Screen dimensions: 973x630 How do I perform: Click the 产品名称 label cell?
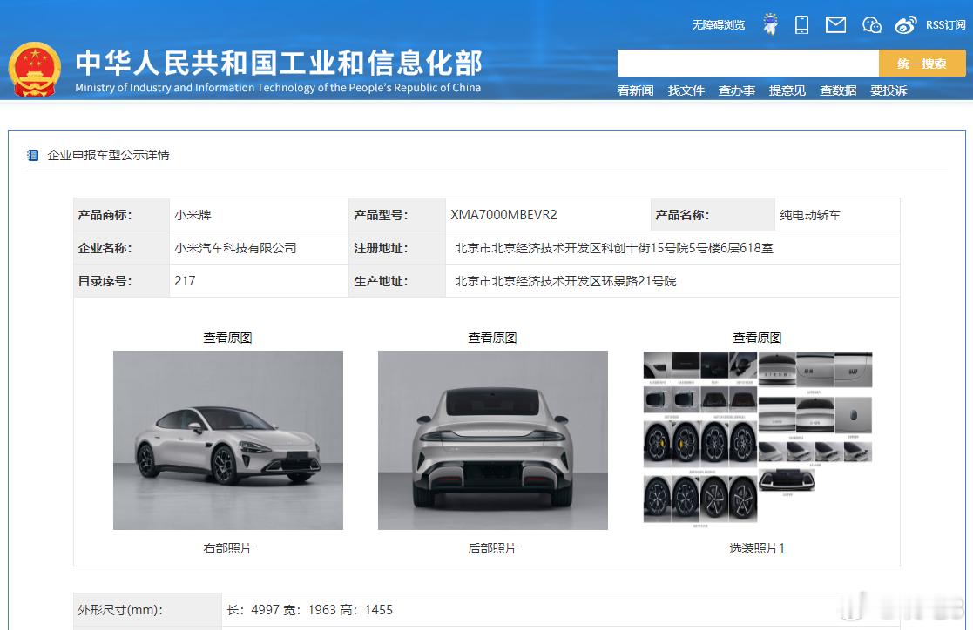pos(713,215)
